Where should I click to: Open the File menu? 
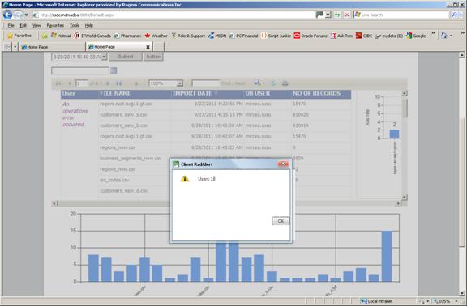point(11,26)
